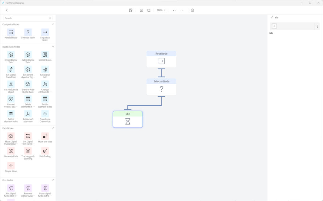
Task: Select Get list element index node
Action: (x=11, y=114)
